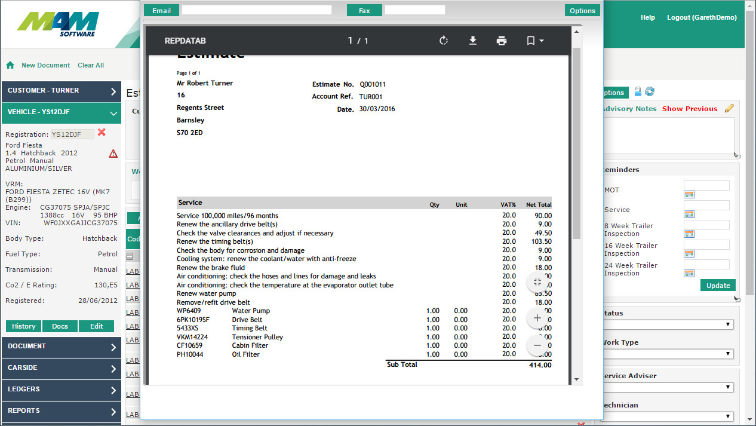Open the Help menu
Image resolution: width=756 pixels, height=426 pixels.
point(647,18)
